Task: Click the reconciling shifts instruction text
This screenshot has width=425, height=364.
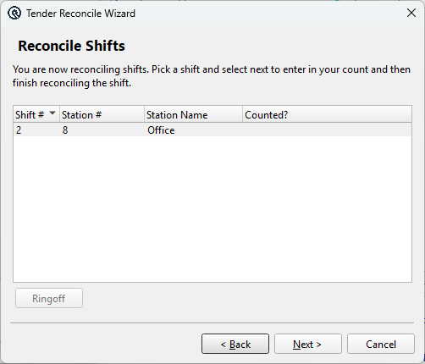Action: pos(212,76)
